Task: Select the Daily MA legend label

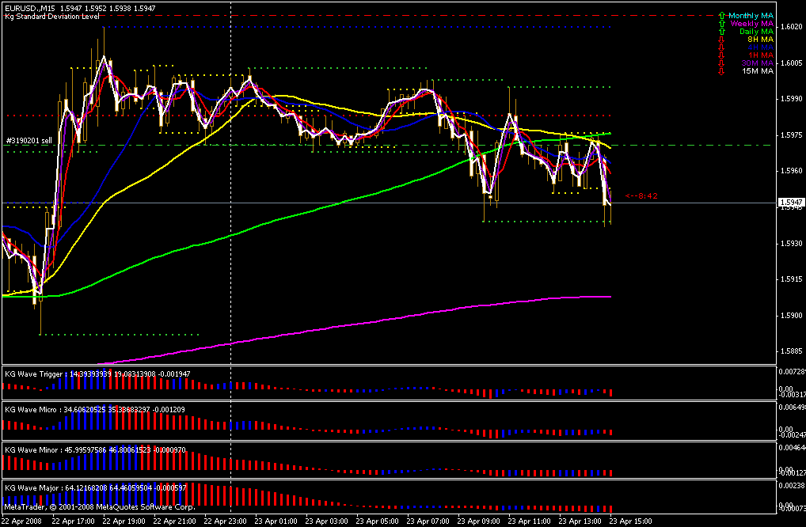Action: click(756, 32)
